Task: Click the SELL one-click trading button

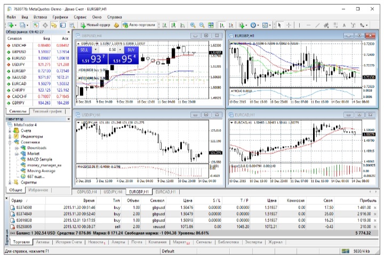Action: (84, 50)
